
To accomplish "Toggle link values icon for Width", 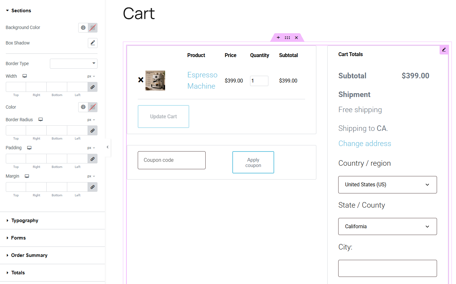I will coord(93,87).
